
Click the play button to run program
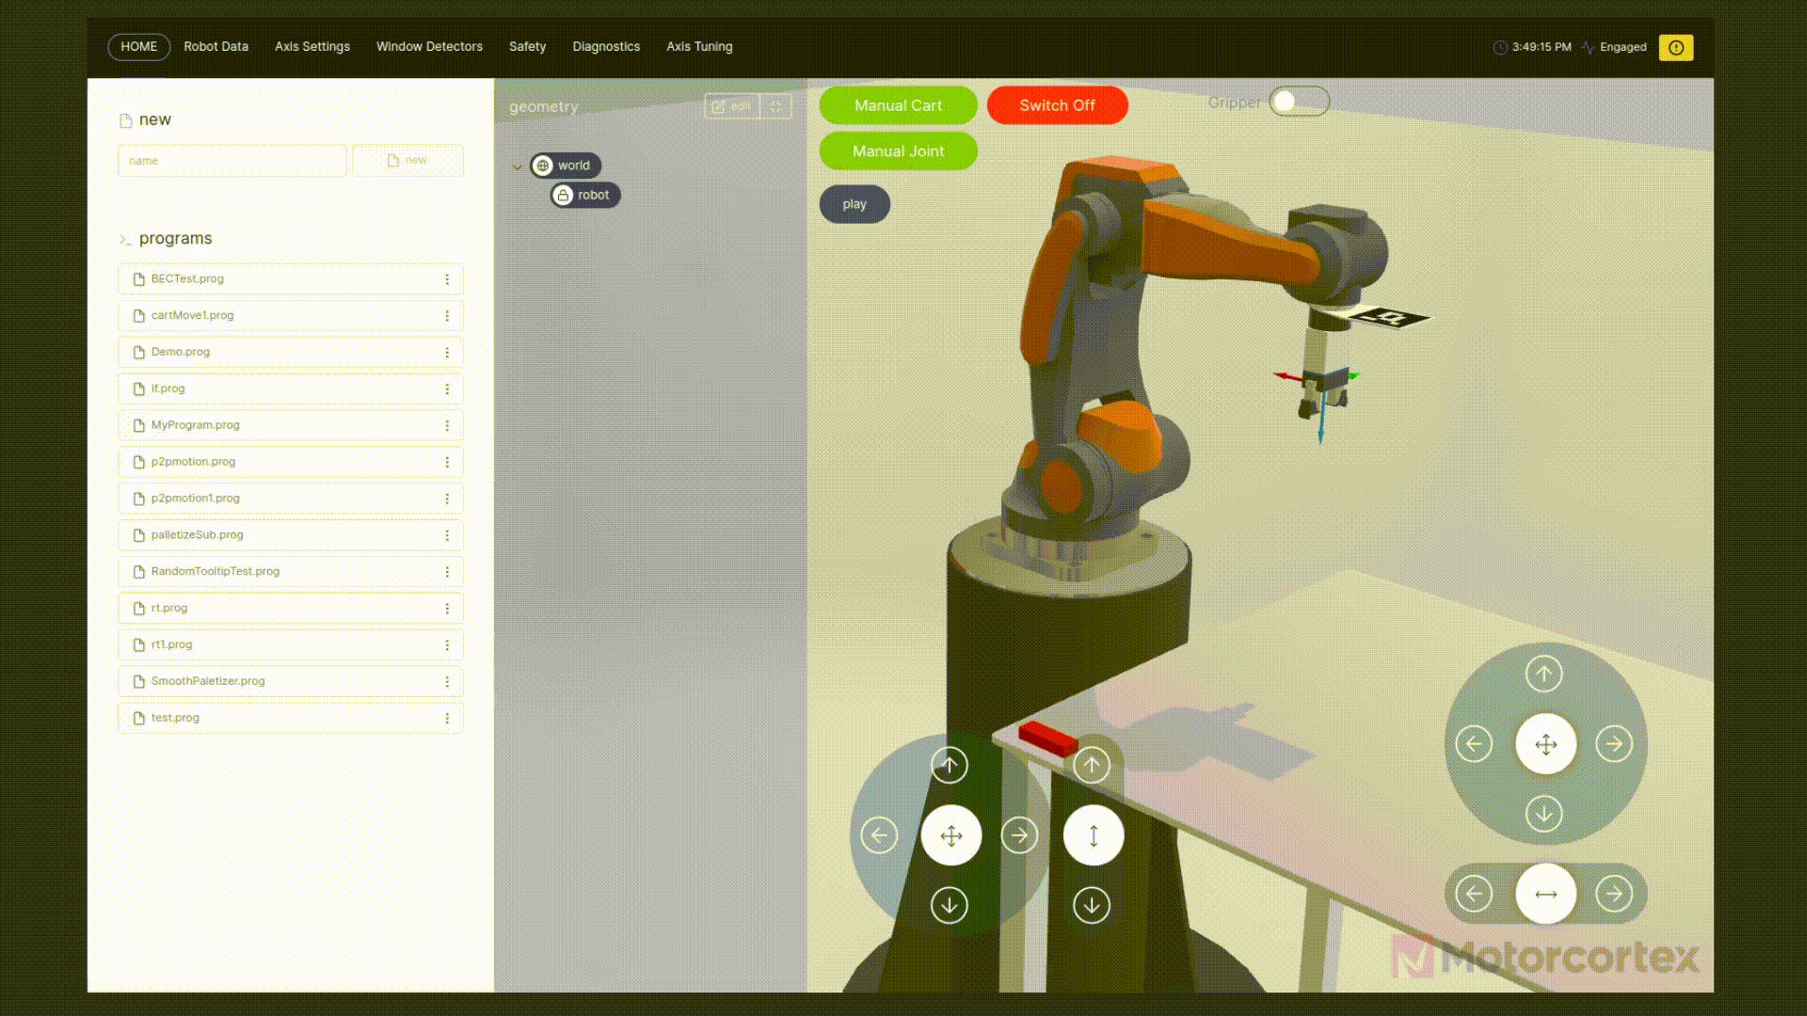pos(854,202)
